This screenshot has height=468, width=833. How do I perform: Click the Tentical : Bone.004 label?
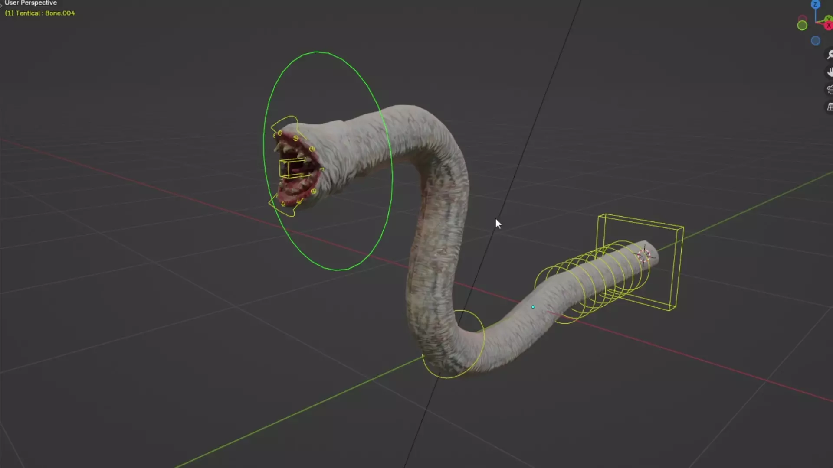40,13
